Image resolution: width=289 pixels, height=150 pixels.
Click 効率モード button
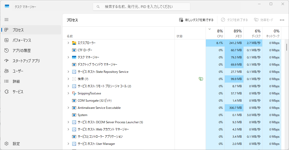pos(264,20)
